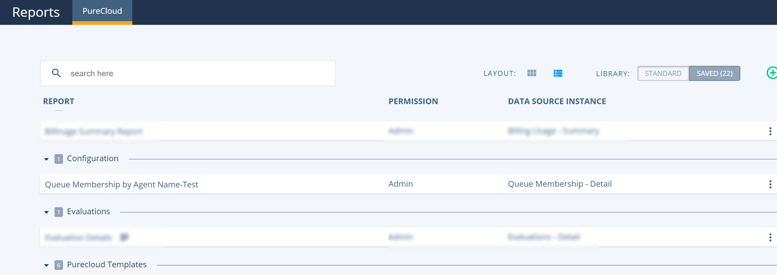
Task: Focus the search here input field
Action: click(x=188, y=73)
